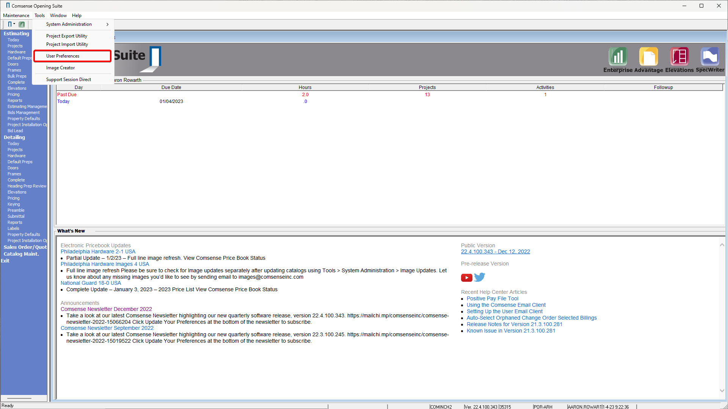Open the YouTube channel icon
The height and width of the screenshot is (409, 728).
click(466, 278)
